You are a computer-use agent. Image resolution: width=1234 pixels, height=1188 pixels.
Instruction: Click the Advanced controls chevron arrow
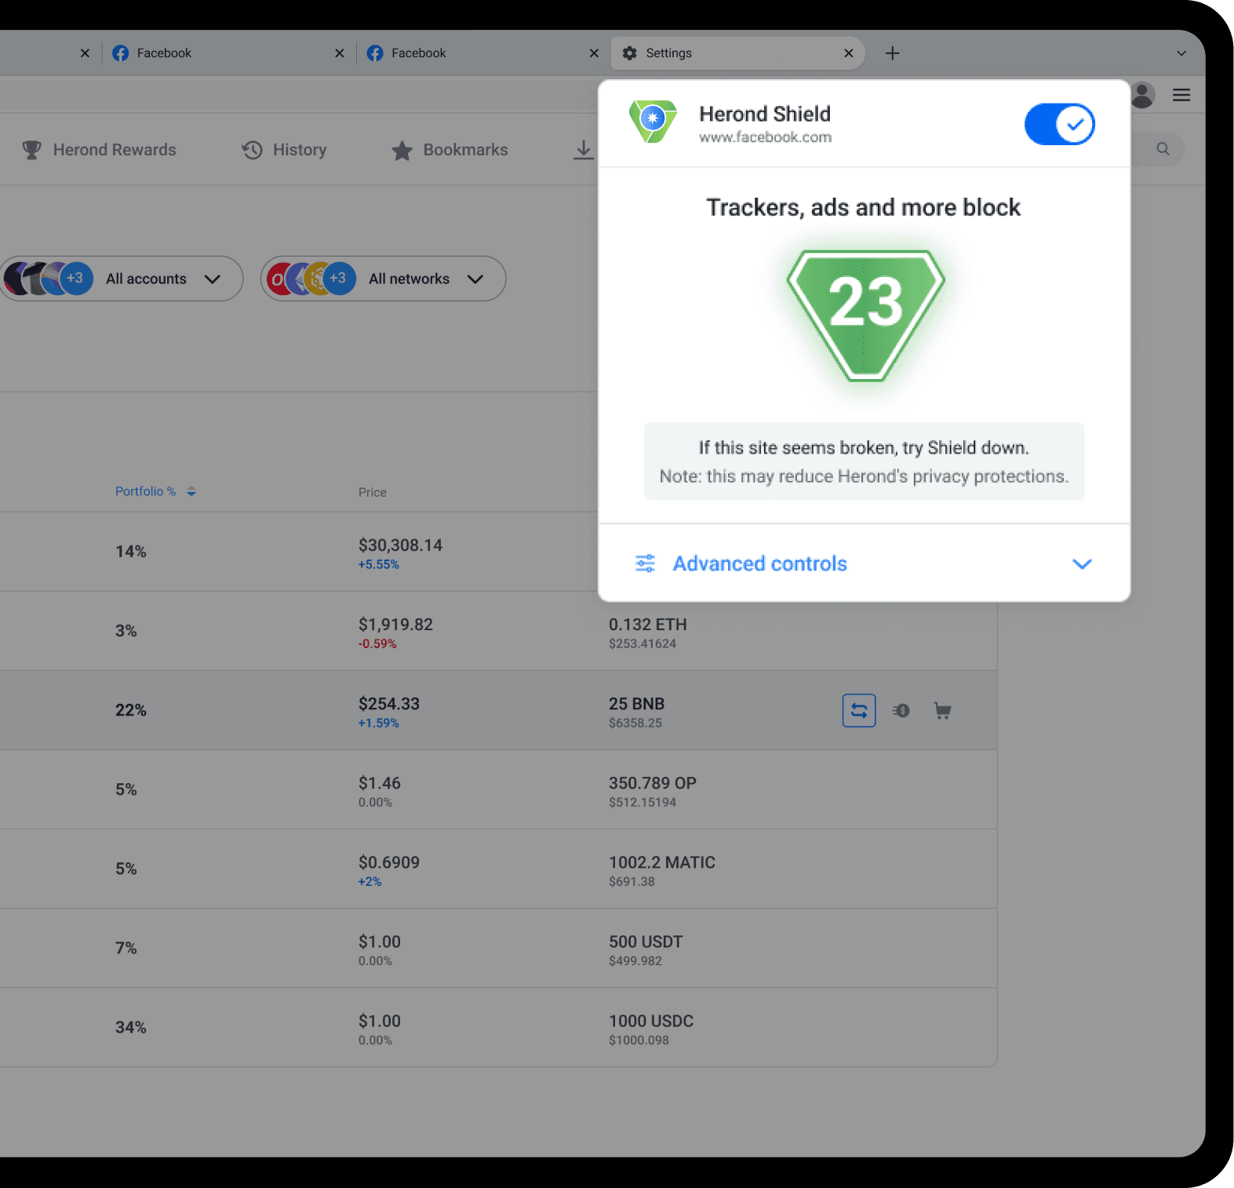1082,564
